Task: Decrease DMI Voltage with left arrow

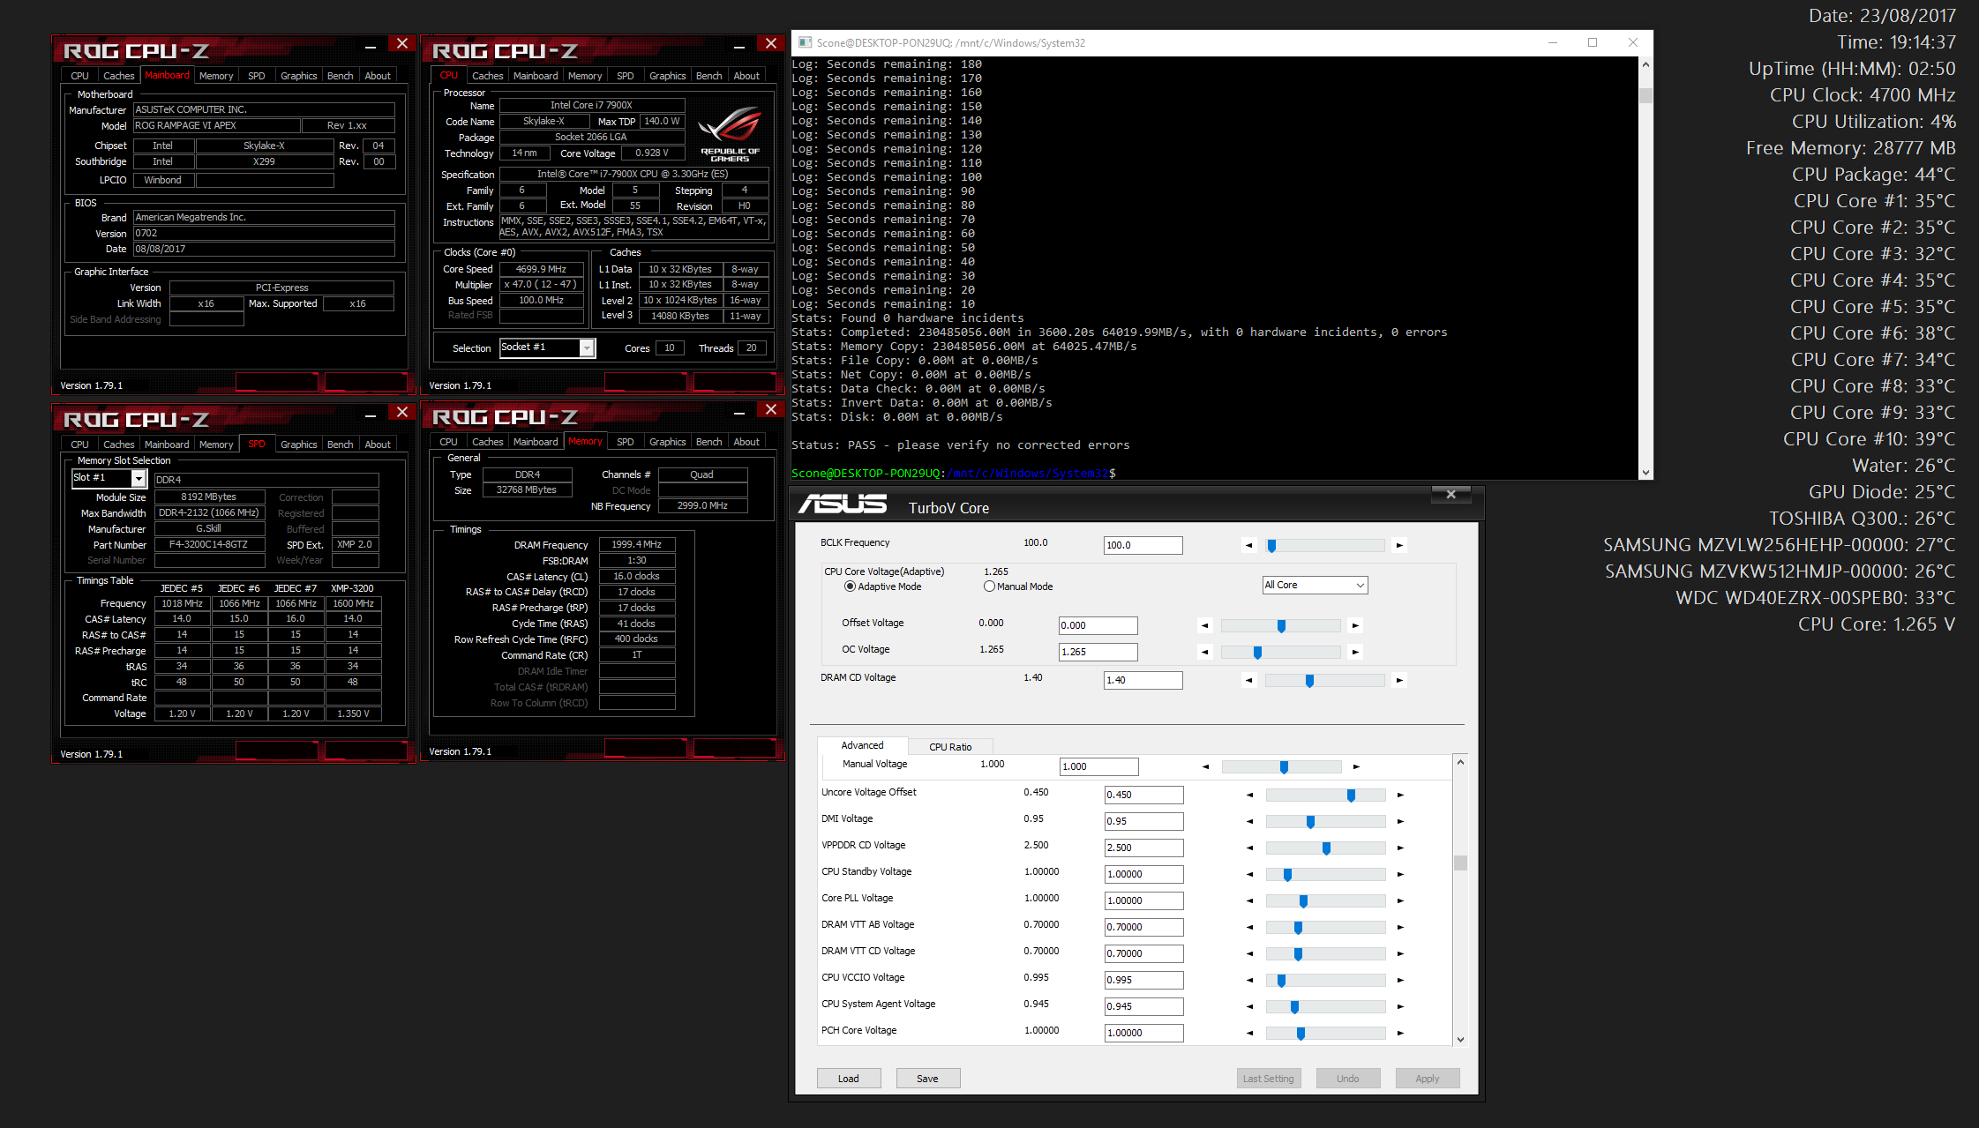Action: pos(1249,821)
